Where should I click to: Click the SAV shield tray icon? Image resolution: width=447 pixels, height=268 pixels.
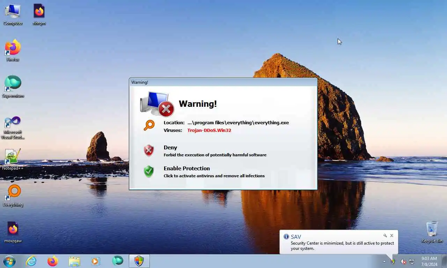pyautogui.click(x=393, y=261)
